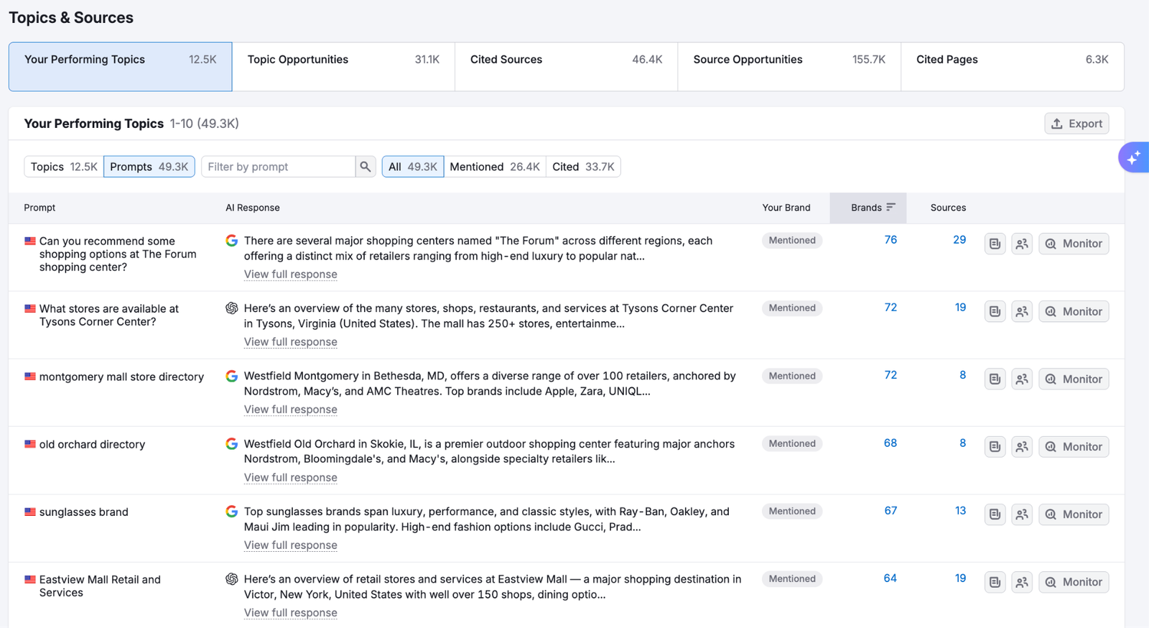This screenshot has width=1149, height=628.
Task: Open response details icon for montgomery mall row
Action: point(995,379)
